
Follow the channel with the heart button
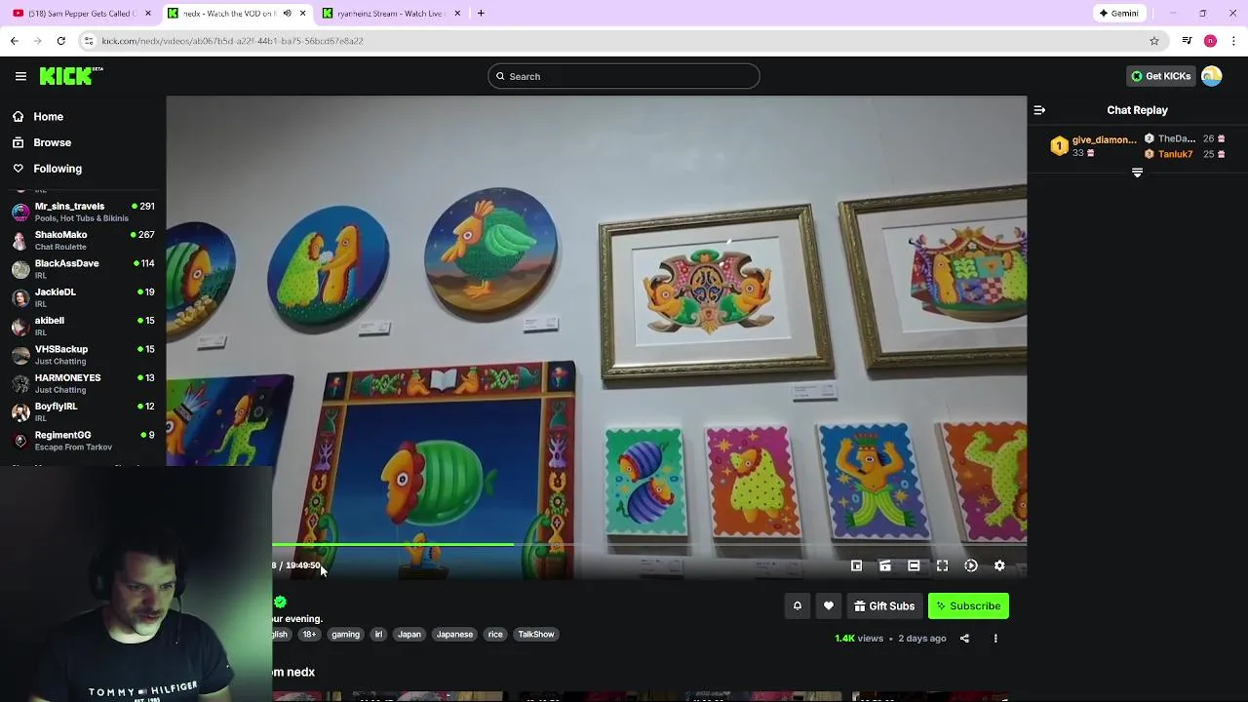(x=829, y=605)
